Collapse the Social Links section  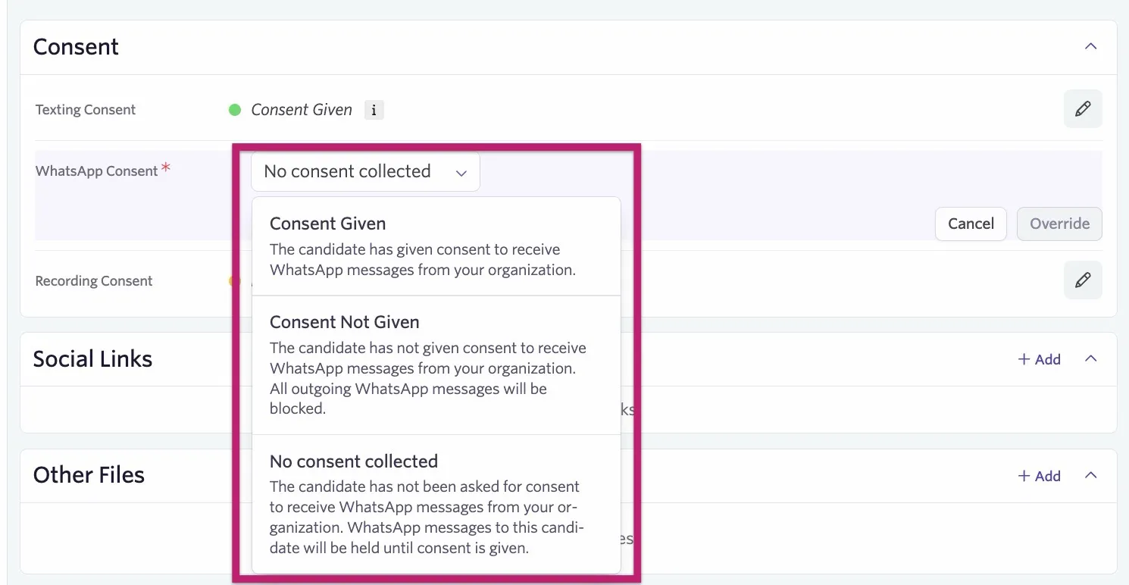(1091, 358)
